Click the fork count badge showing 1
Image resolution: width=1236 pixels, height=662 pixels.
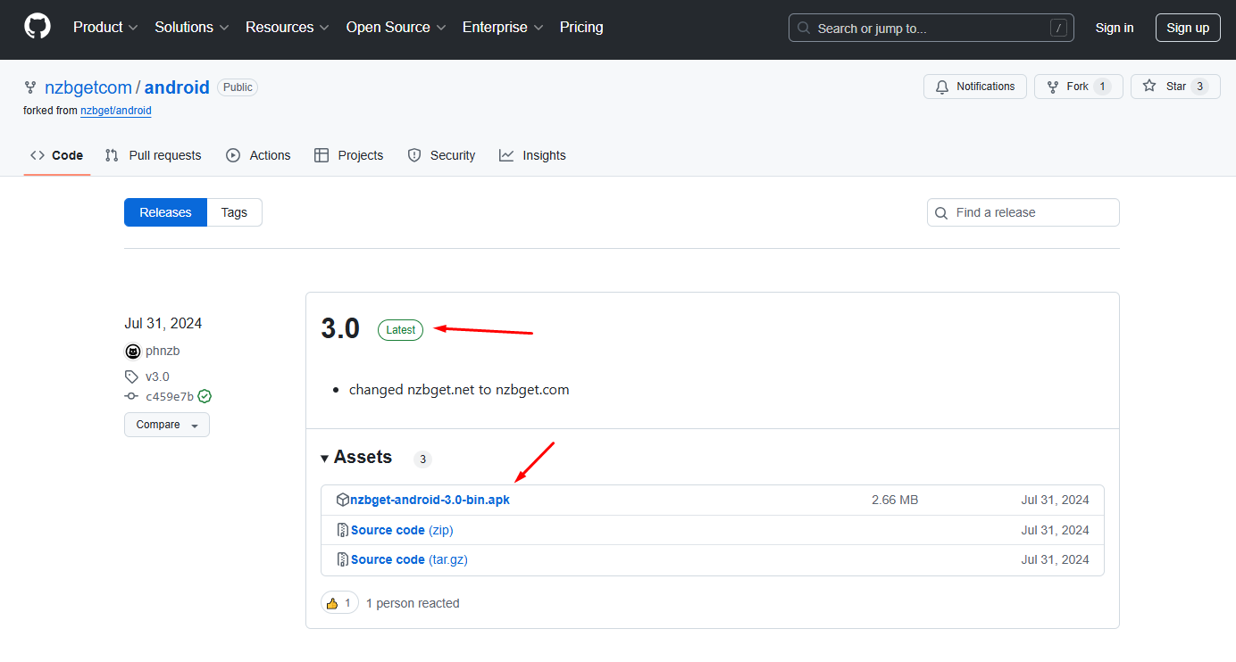coord(1102,87)
